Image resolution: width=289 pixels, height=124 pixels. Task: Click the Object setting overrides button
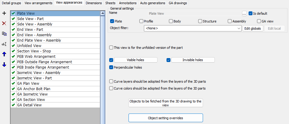pos(166,118)
